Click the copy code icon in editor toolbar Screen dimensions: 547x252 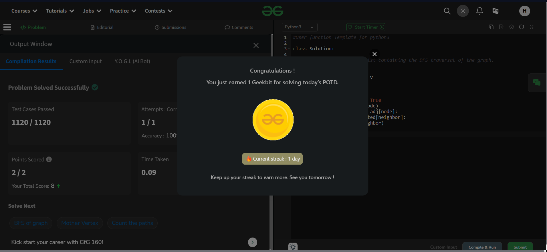pyautogui.click(x=491, y=27)
